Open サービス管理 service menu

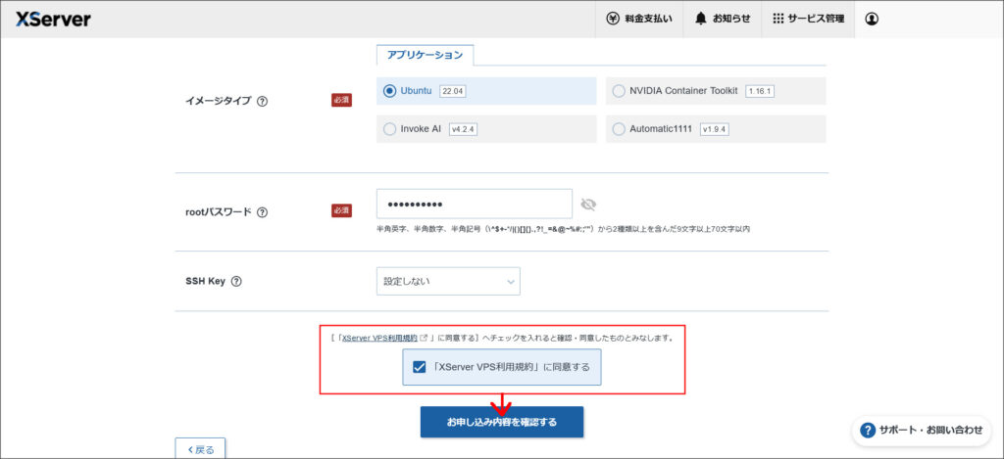coord(808,20)
